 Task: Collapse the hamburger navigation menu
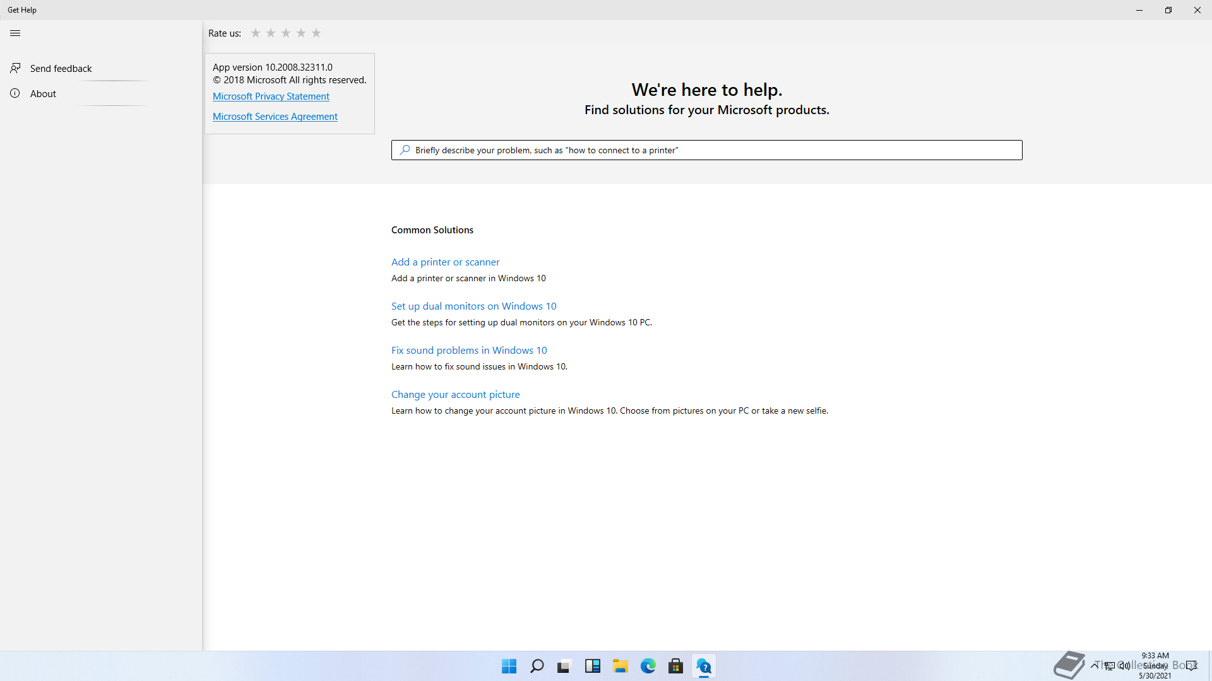click(15, 33)
